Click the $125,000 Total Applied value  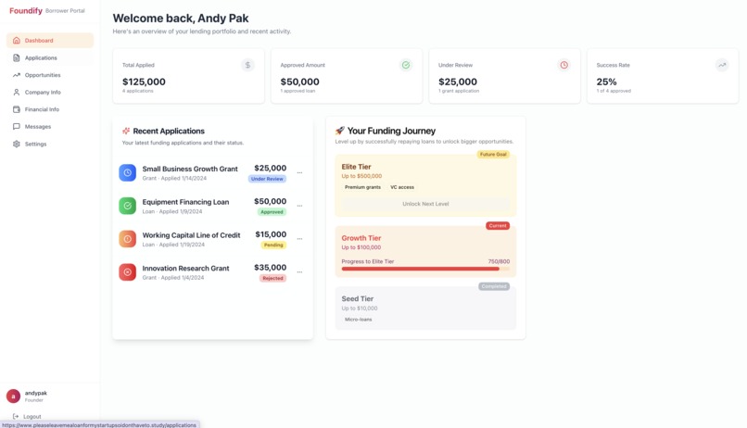pos(144,82)
